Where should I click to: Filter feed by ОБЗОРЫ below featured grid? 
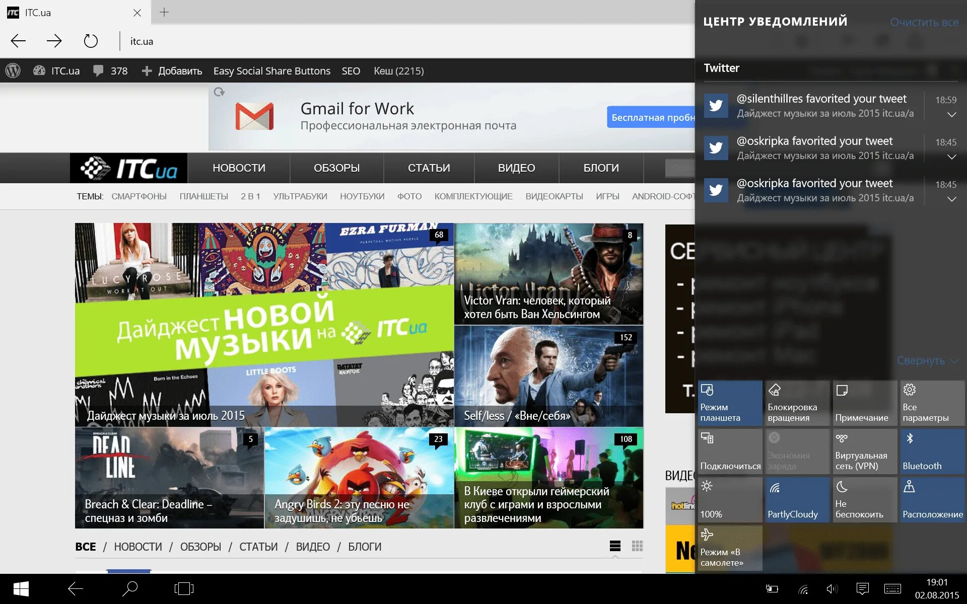click(200, 547)
